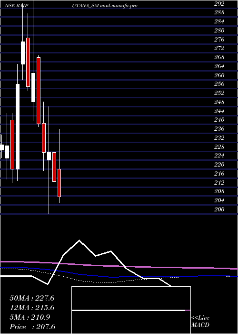Viewport: 238px width, 334px height.
Task: Click the 220 price axis label
Action: pos(219,165)
